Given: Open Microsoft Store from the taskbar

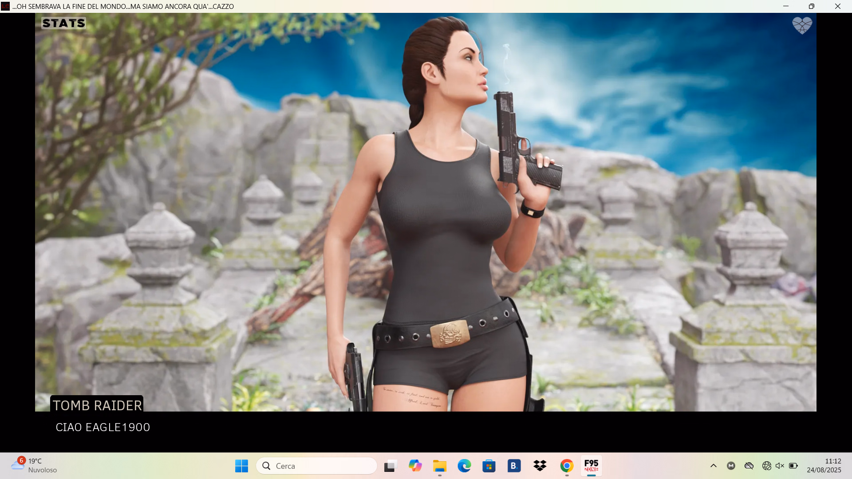Looking at the screenshot, I should coord(489,466).
